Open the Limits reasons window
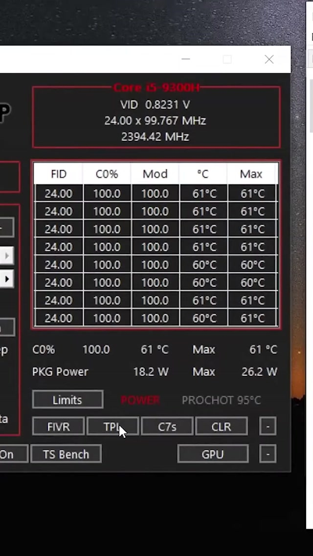The image size is (313, 556). [x=67, y=400]
